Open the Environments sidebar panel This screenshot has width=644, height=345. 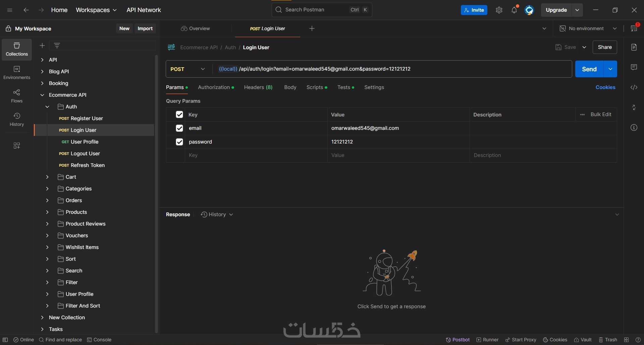pyautogui.click(x=17, y=73)
